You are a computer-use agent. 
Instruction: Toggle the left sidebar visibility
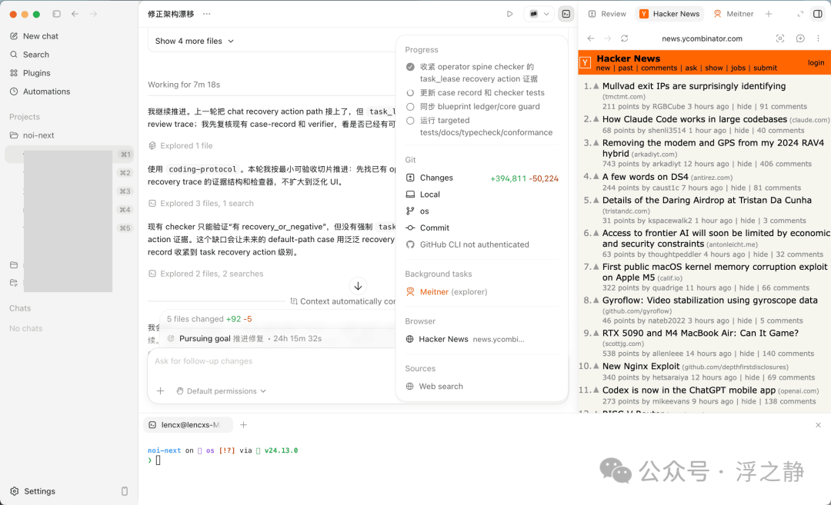(x=57, y=15)
